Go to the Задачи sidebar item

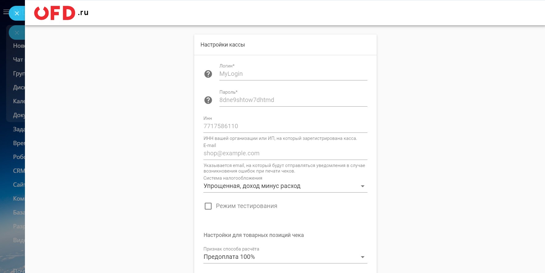coord(18,129)
